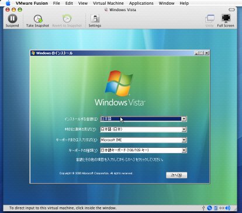Click the green zoom window button

pyautogui.click(x=20, y=9)
